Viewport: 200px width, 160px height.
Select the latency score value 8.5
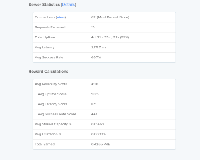tap(94, 104)
